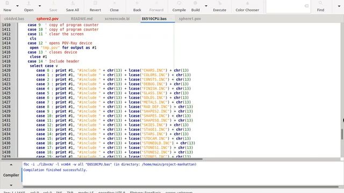This screenshot has height=193, width=344.
Task: Select the Compiler messages tab
Action: [11, 175]
